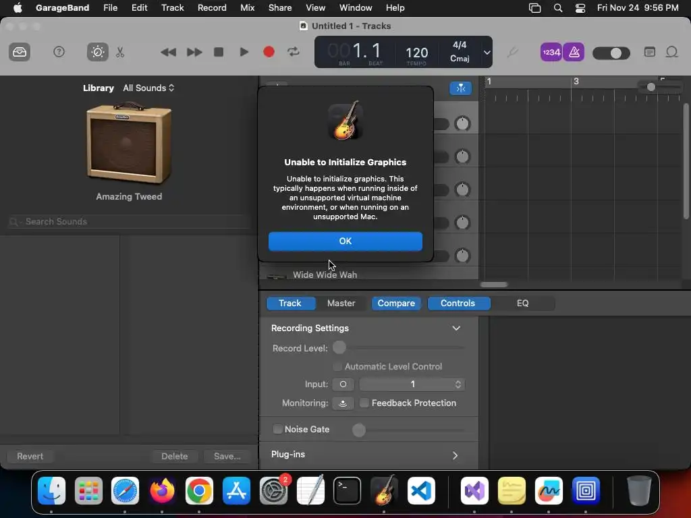Viewport: 691px width, 518px height.
Task: Open the Note Pad icon
Action: 650,52
